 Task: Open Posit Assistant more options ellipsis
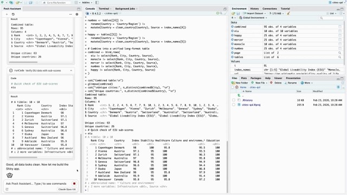[70, 14]
